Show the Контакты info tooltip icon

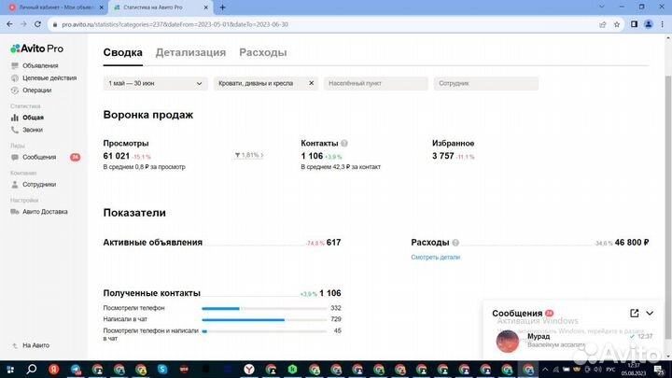point(344,144)
